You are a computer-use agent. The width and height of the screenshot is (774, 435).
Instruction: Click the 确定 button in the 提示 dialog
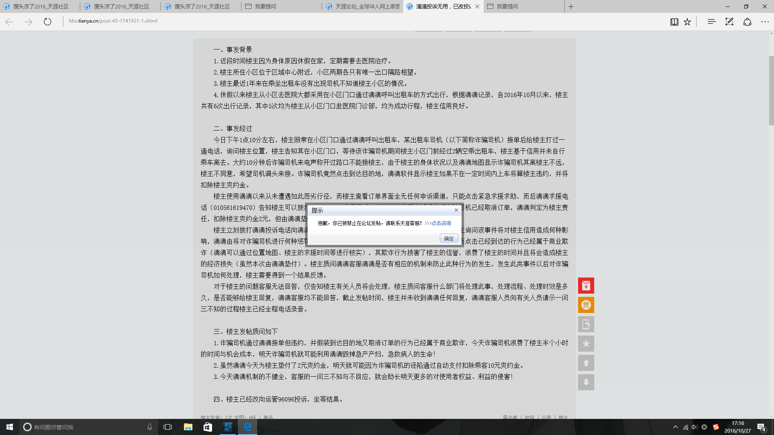click(449, 238)
